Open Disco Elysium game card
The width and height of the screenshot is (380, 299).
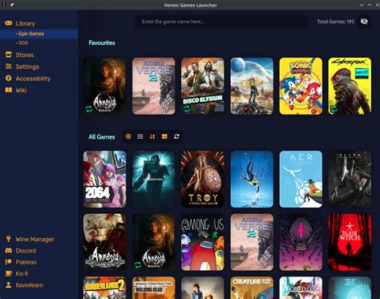[203, 86]
